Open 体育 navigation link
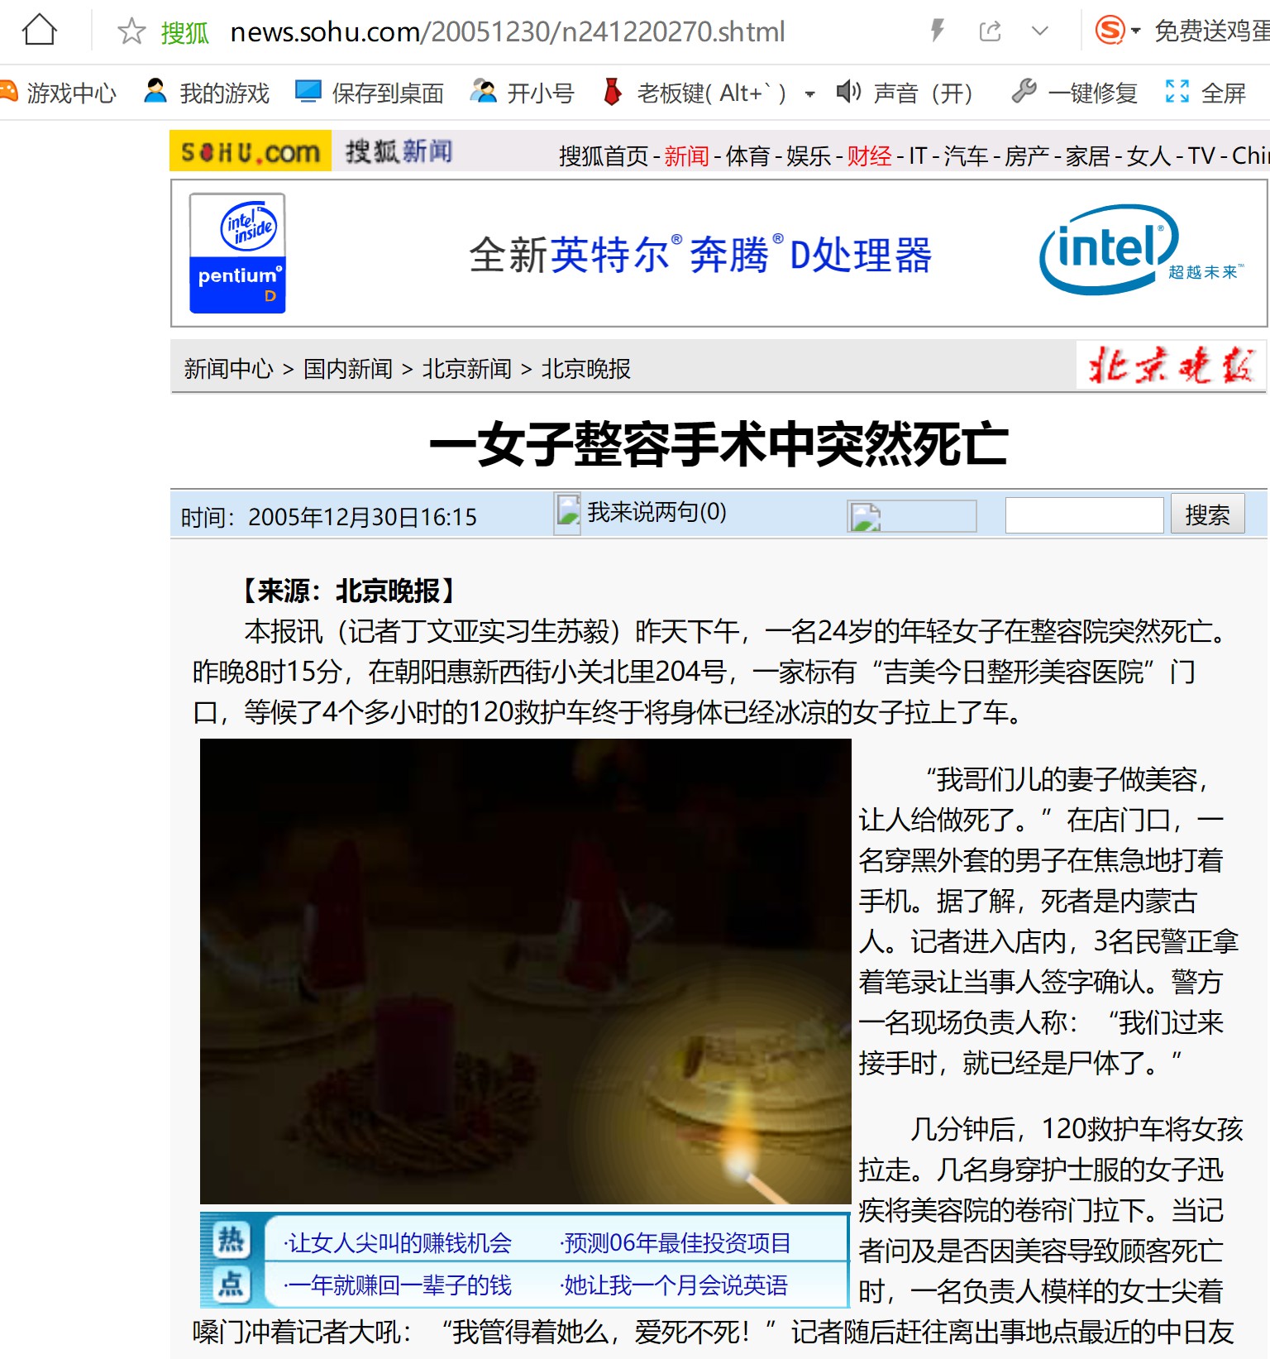This screenshot has height=1359, width=1270. 747,156
